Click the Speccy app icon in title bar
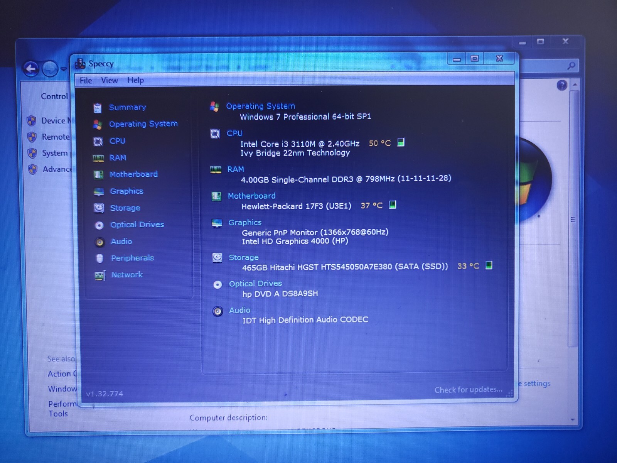 click(x=80, y=64)
